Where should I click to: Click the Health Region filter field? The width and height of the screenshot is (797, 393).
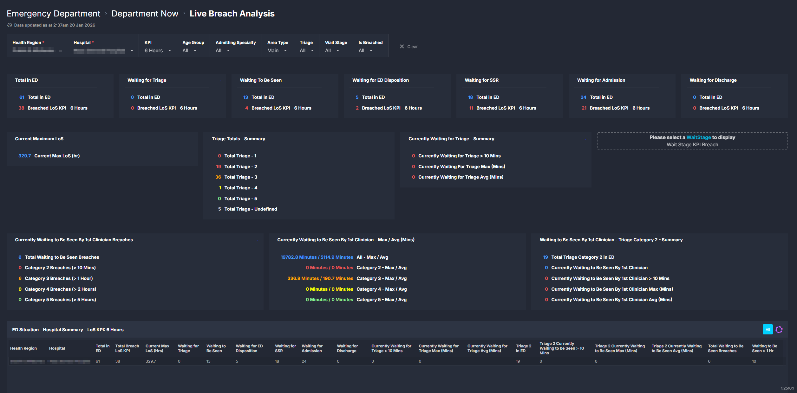pyautogui.click(x=37, y=50)
